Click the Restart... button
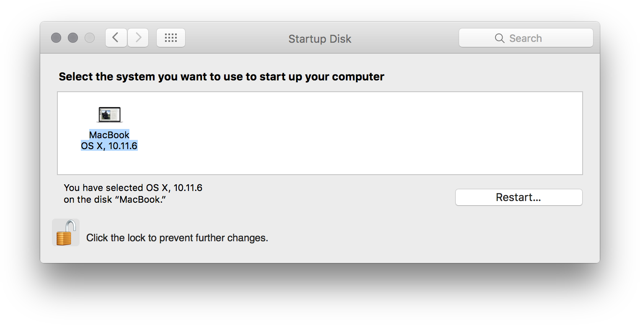640x325 pixels. pyautogui.click(x=519, y=197)
